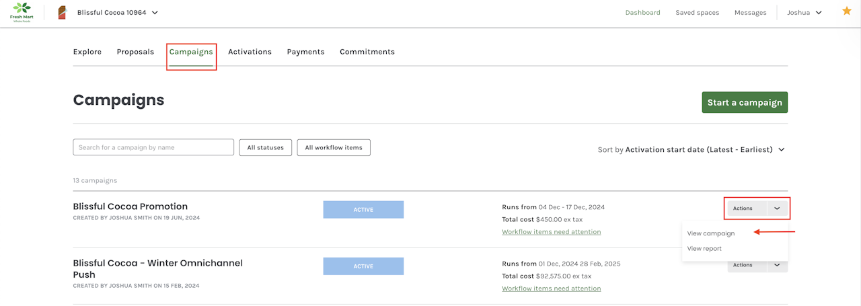The height and width of the screenshot is (306, 861).
Task: Click the Fresh Mart logo
Action: pos(22,12)
